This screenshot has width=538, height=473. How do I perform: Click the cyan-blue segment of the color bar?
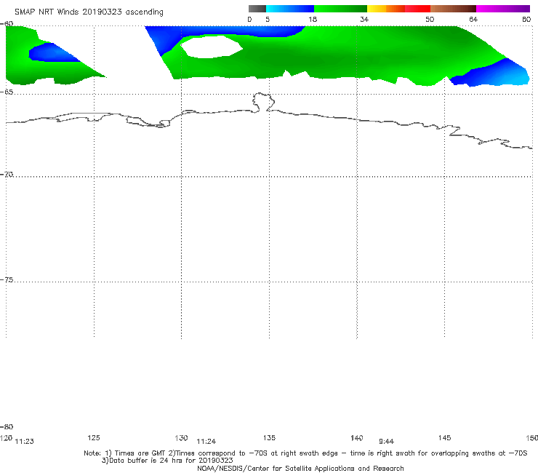coord(290,9)
